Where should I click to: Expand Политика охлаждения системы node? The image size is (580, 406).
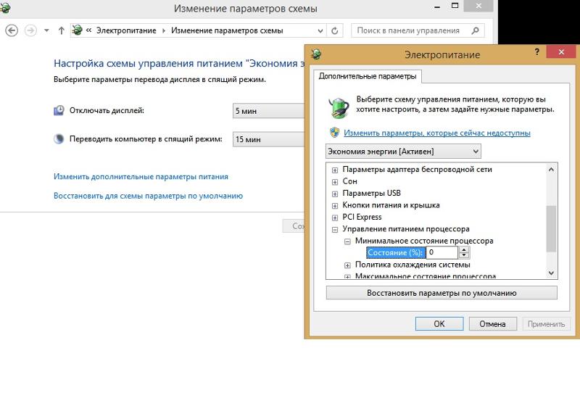347,265
